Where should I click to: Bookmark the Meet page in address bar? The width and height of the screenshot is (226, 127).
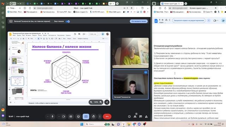(x=131, y=8)
